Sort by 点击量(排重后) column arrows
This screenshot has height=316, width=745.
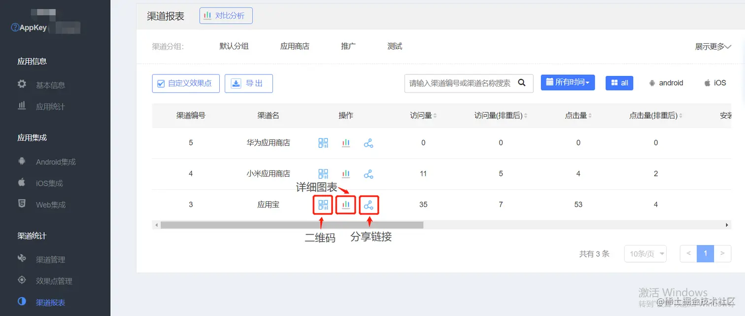click(680, 116)
